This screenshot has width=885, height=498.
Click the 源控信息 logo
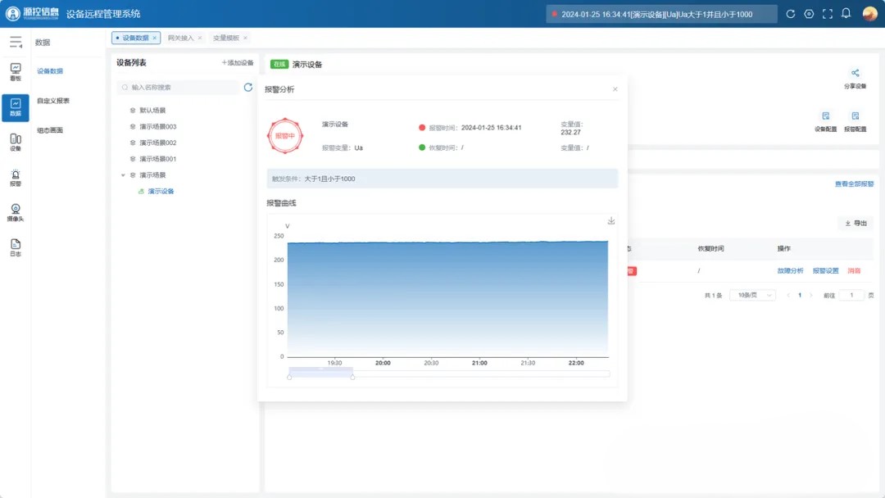click(x=32, y=14)
